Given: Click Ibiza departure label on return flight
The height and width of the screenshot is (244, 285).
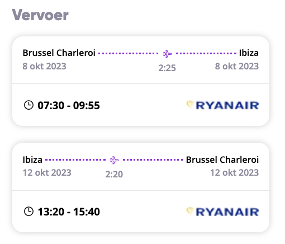Looking at the screenshot, I should pos(32,159).
